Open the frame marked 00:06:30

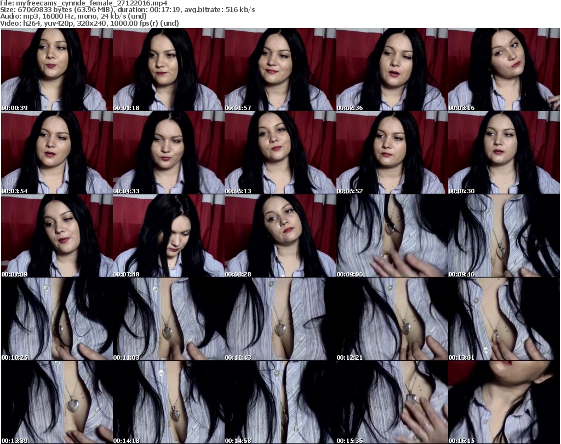503,153
